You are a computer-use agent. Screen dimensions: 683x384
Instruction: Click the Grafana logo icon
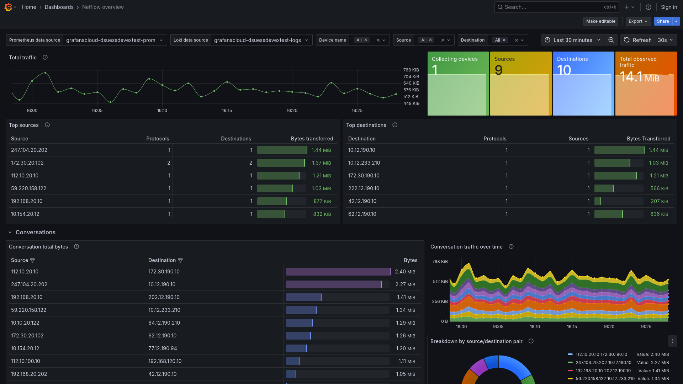[x=8, y=7]
